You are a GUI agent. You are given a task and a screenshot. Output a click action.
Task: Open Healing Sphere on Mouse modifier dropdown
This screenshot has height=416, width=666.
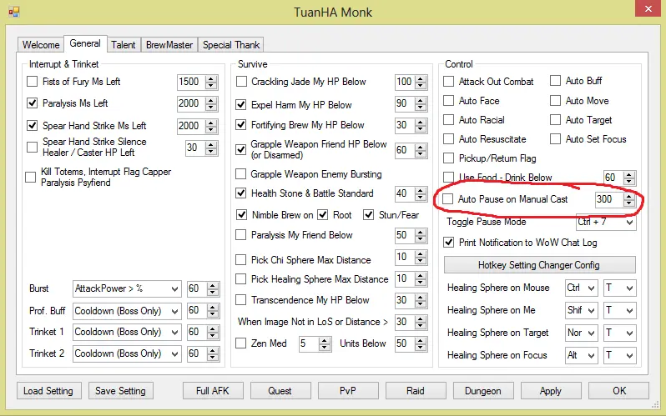[x=581, y=288]
